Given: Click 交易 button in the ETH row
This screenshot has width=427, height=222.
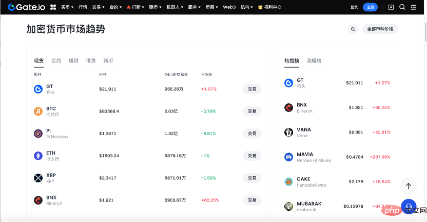Looking at the screenshot, I should coord(251,156).
